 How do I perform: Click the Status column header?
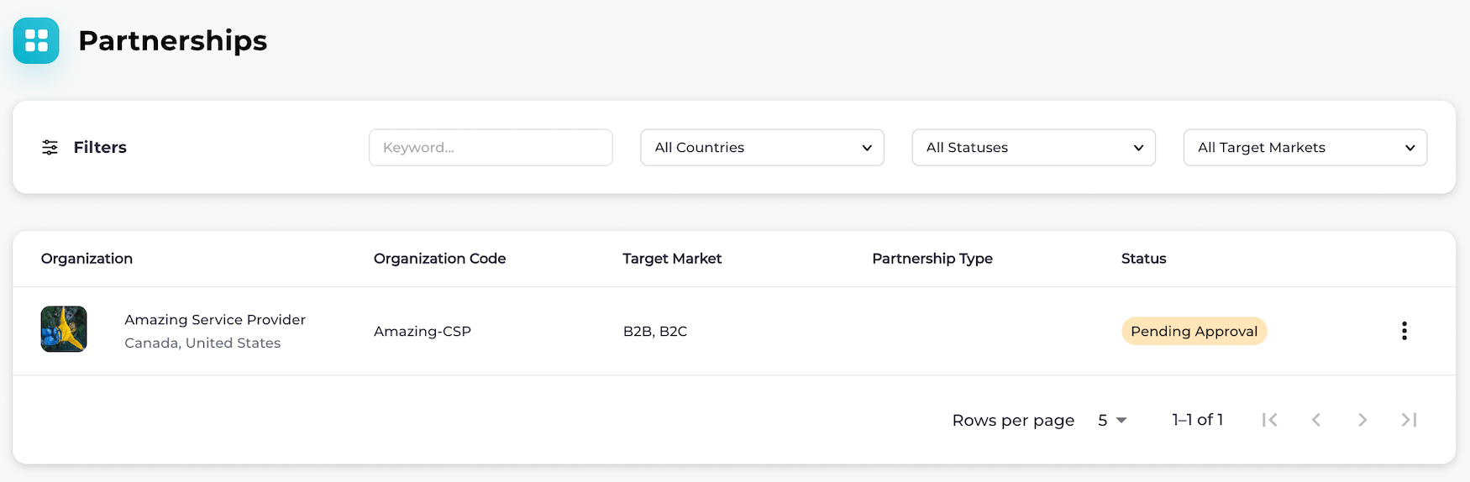pyautogui.click(x=1143, y=259)
